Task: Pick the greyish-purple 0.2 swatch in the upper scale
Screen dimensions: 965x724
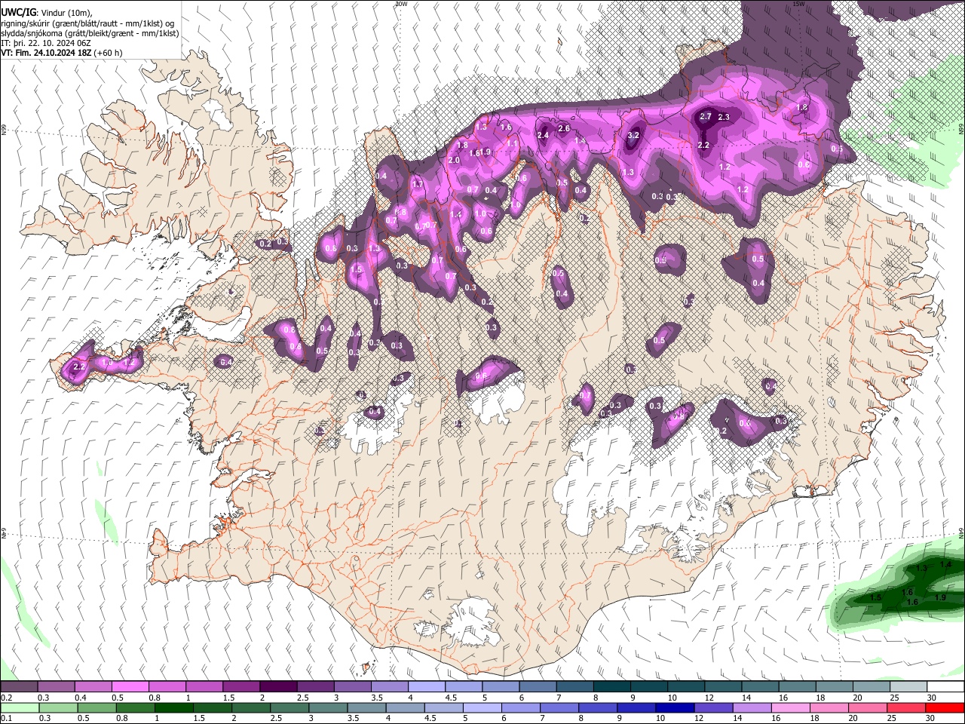Action: (x=19, y=687)
